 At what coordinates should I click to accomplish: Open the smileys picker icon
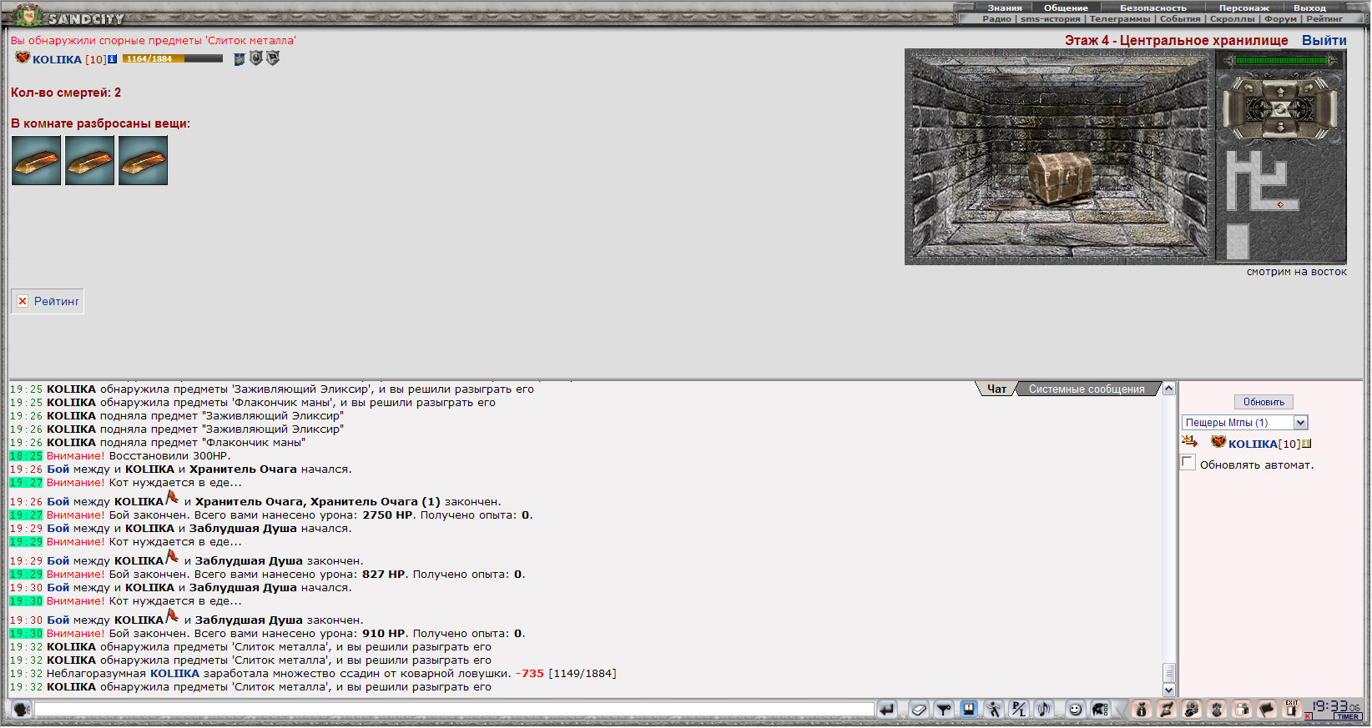point(1075,710)
